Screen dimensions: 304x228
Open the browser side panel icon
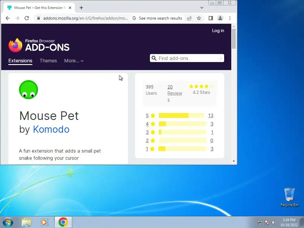click(x=211, y=18)
